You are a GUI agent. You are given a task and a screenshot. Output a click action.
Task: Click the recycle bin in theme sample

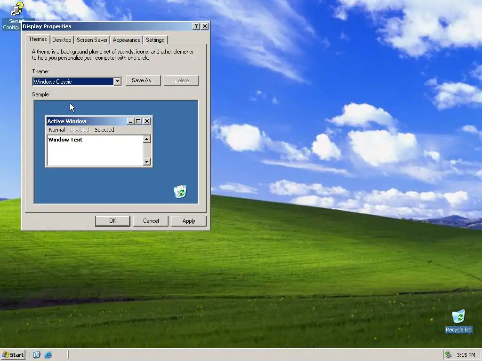click(180, 192)
